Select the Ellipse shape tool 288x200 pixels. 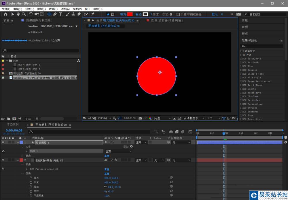[x=49, y=14]
